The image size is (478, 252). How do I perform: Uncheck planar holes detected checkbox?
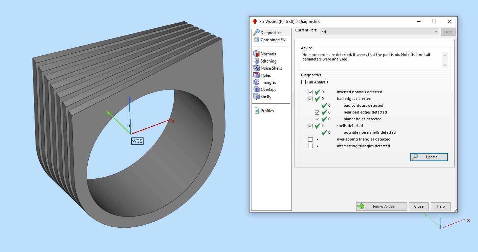click(x=317, y=119)
